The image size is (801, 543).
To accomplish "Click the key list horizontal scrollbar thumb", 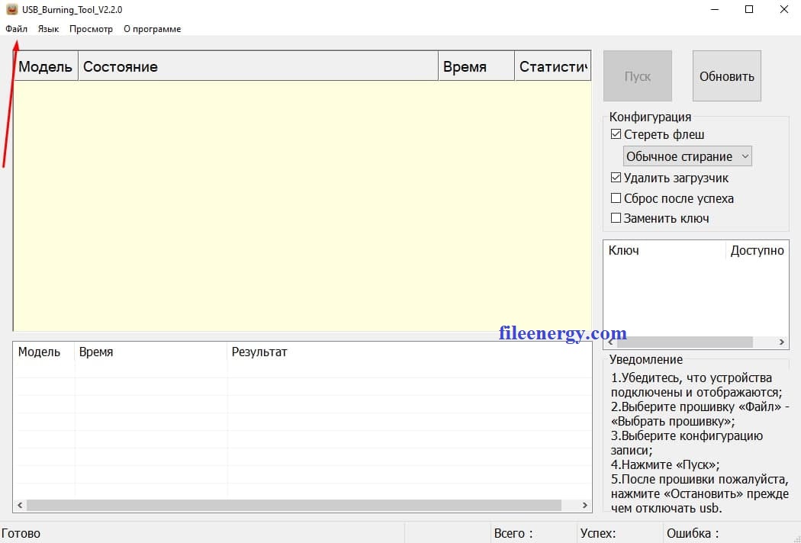I will pos(684,342).
